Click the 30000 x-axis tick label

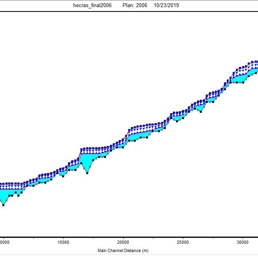(243, 243)
